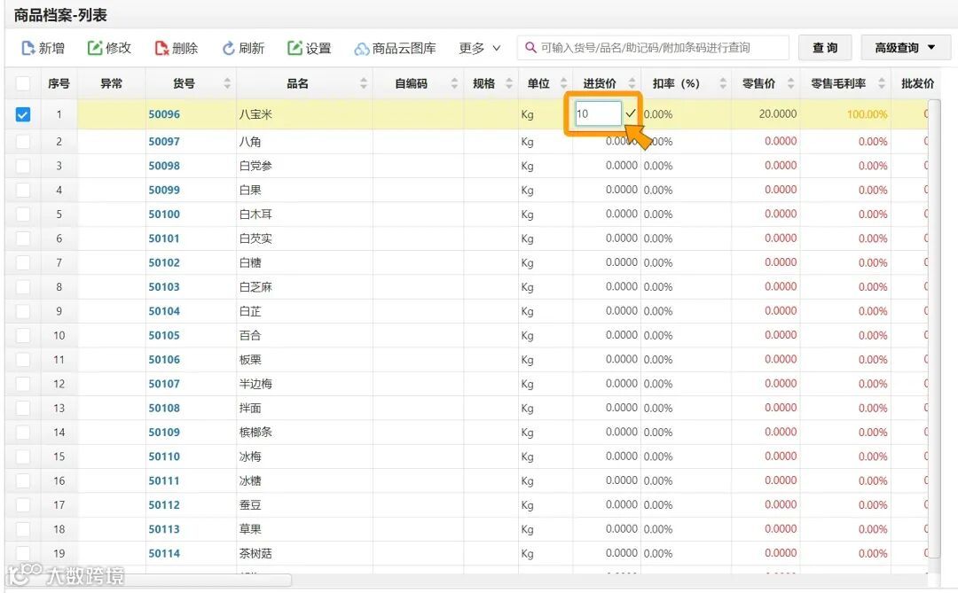Open product code 50096 link
958x593 pixels.
click(x=164, y=114)
